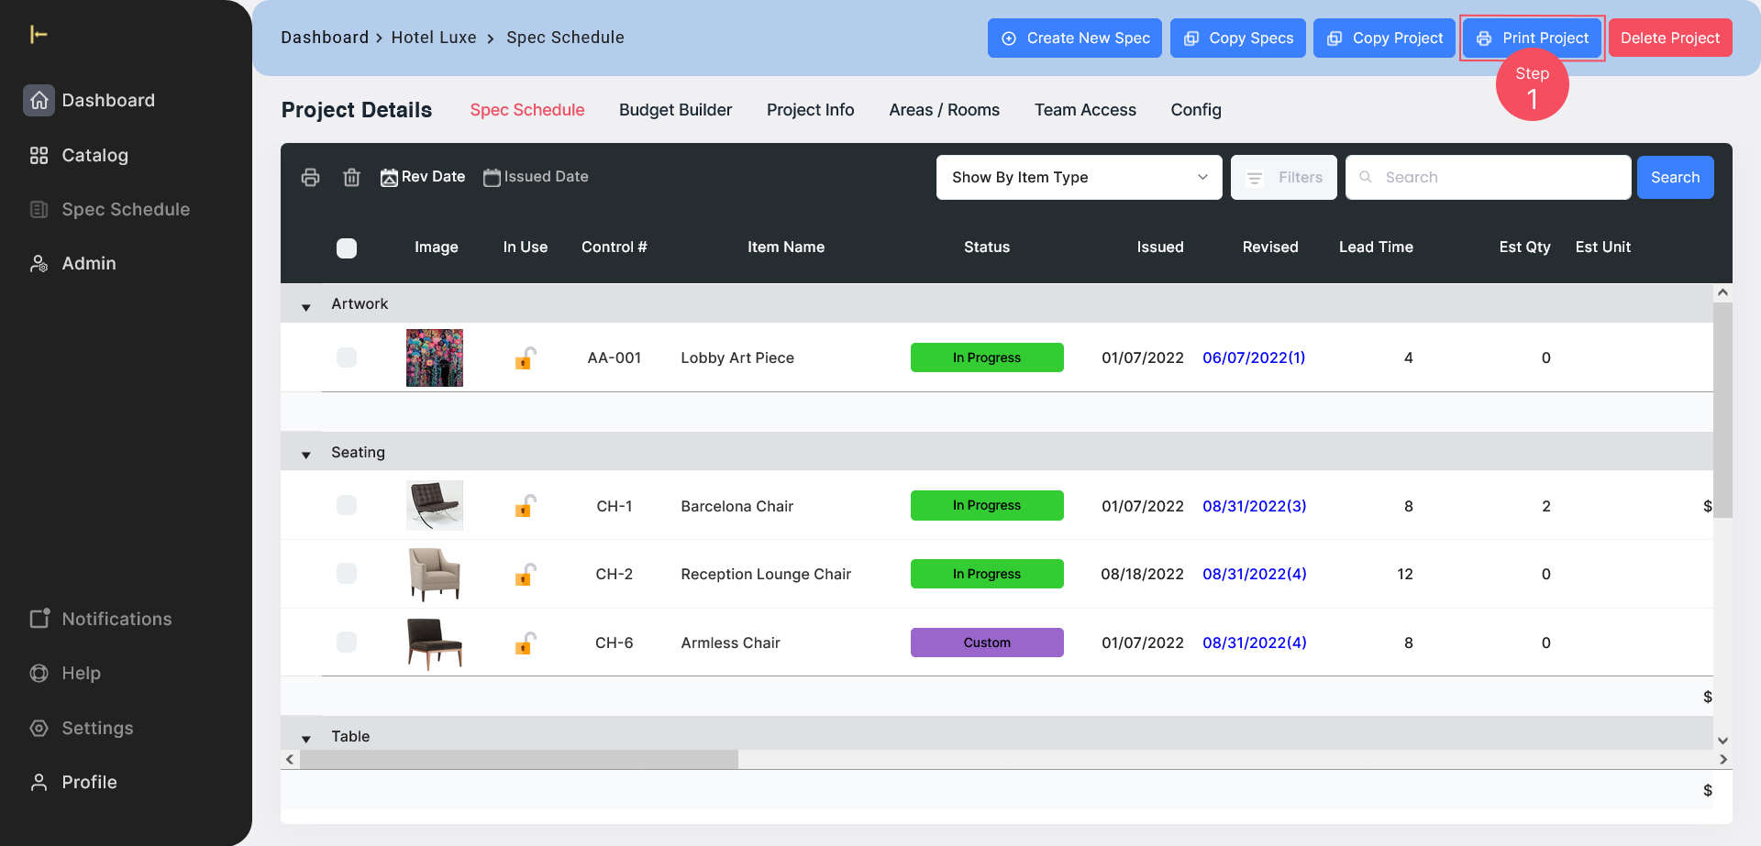Click the print icon in table toolbar
This screenshot has height=846, width=1761.
(311, 177)
